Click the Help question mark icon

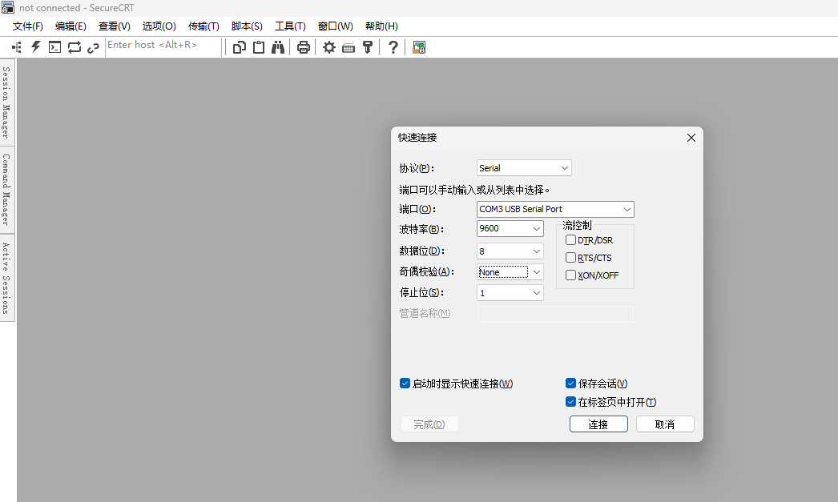pyautogui.click(x=392, y=46)
